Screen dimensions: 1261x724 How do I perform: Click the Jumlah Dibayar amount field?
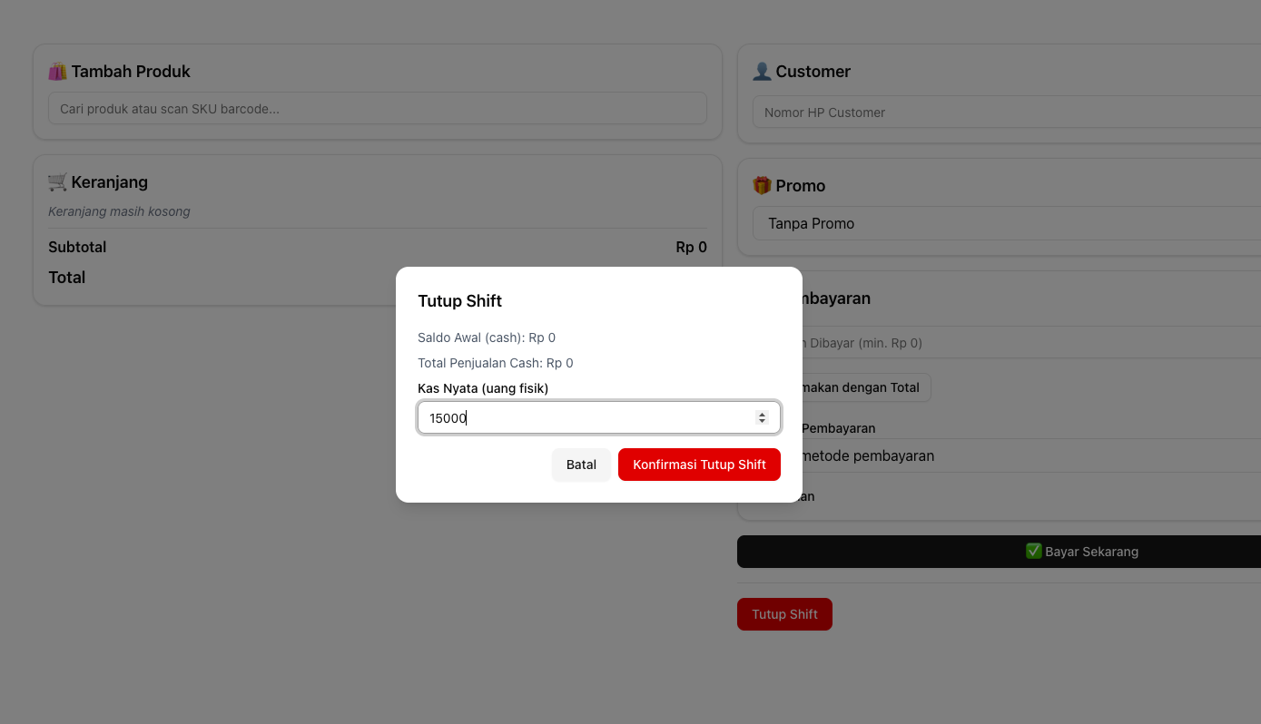click(999, 343)
